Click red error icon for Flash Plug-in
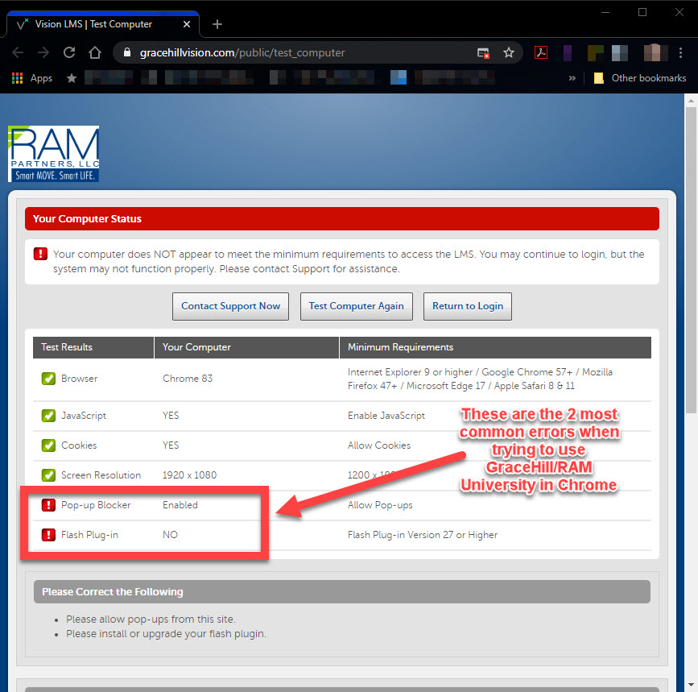The image size is (698, 692). tap(48, 535)
